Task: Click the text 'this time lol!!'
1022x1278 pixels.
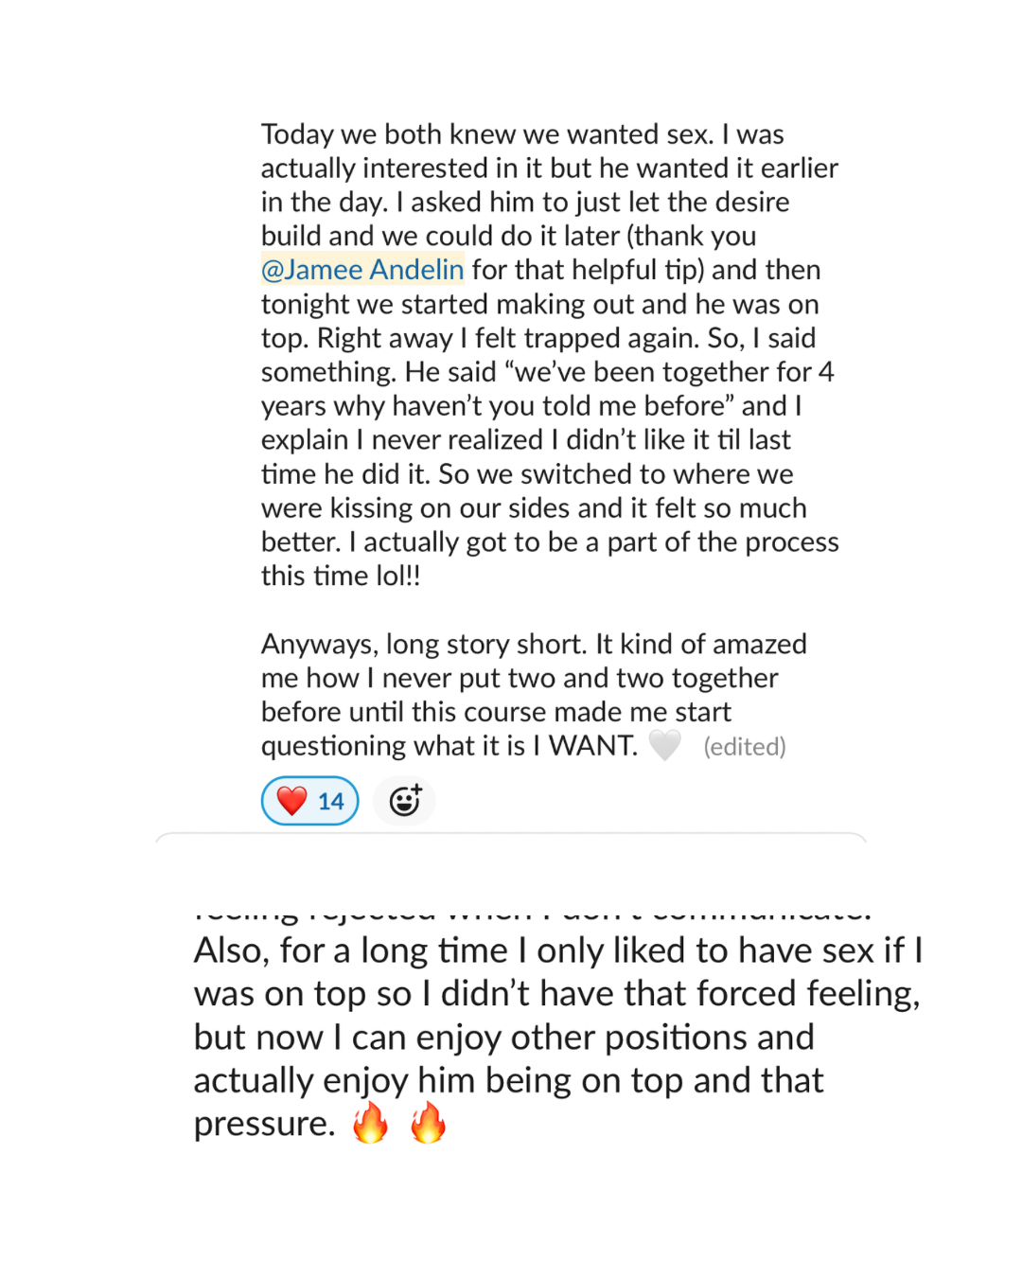Action: 341,576
